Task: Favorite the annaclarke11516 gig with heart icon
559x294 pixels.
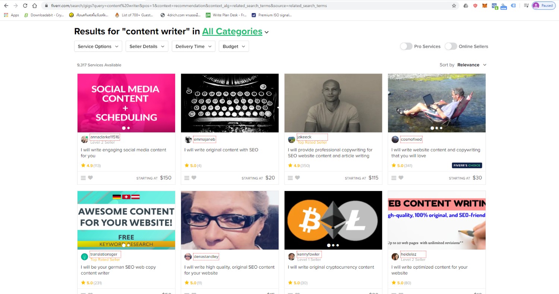Action: (x=90, y=178)
